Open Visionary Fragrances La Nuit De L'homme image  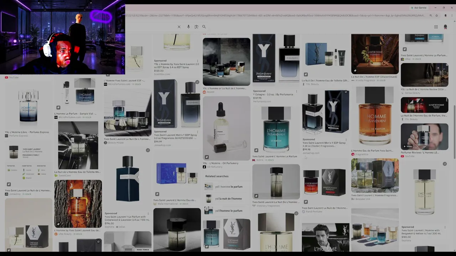(276, 182)
